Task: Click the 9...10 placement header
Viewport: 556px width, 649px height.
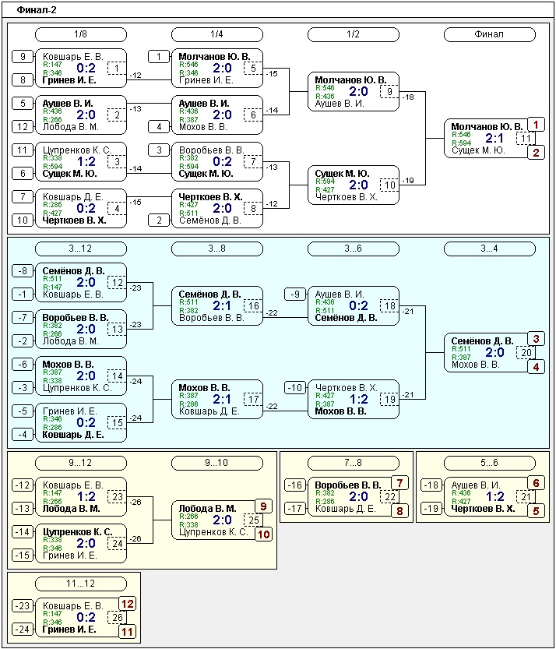Action: 216,463
